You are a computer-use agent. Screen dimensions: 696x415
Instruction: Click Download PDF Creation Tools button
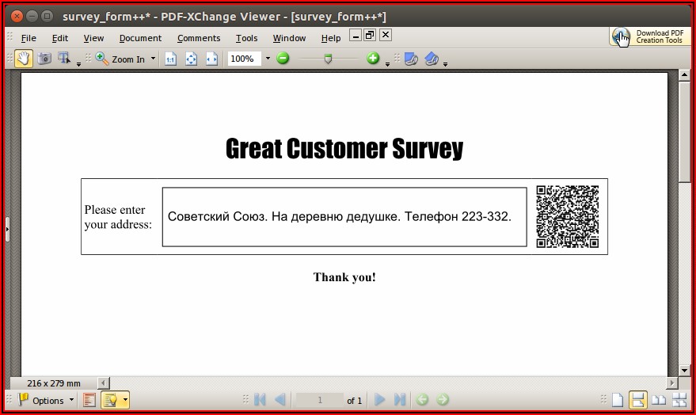tap(650, 37)
